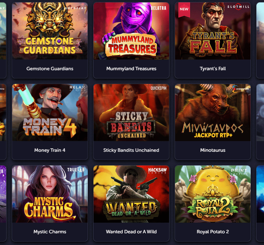
Task: Click the NEW ribbon badge on Tyrant's Fall
Action: (184, 10)
